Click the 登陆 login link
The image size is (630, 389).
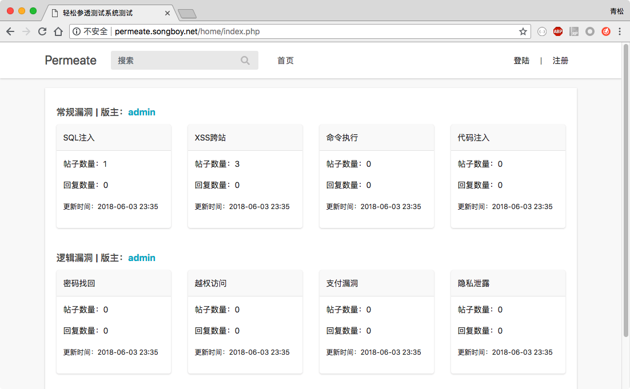point(521,61)
